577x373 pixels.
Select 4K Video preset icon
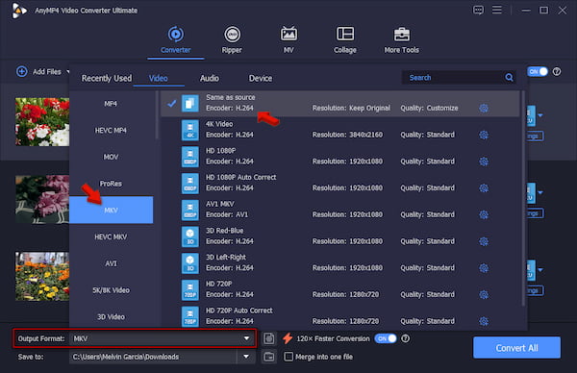tap(189, 130)
